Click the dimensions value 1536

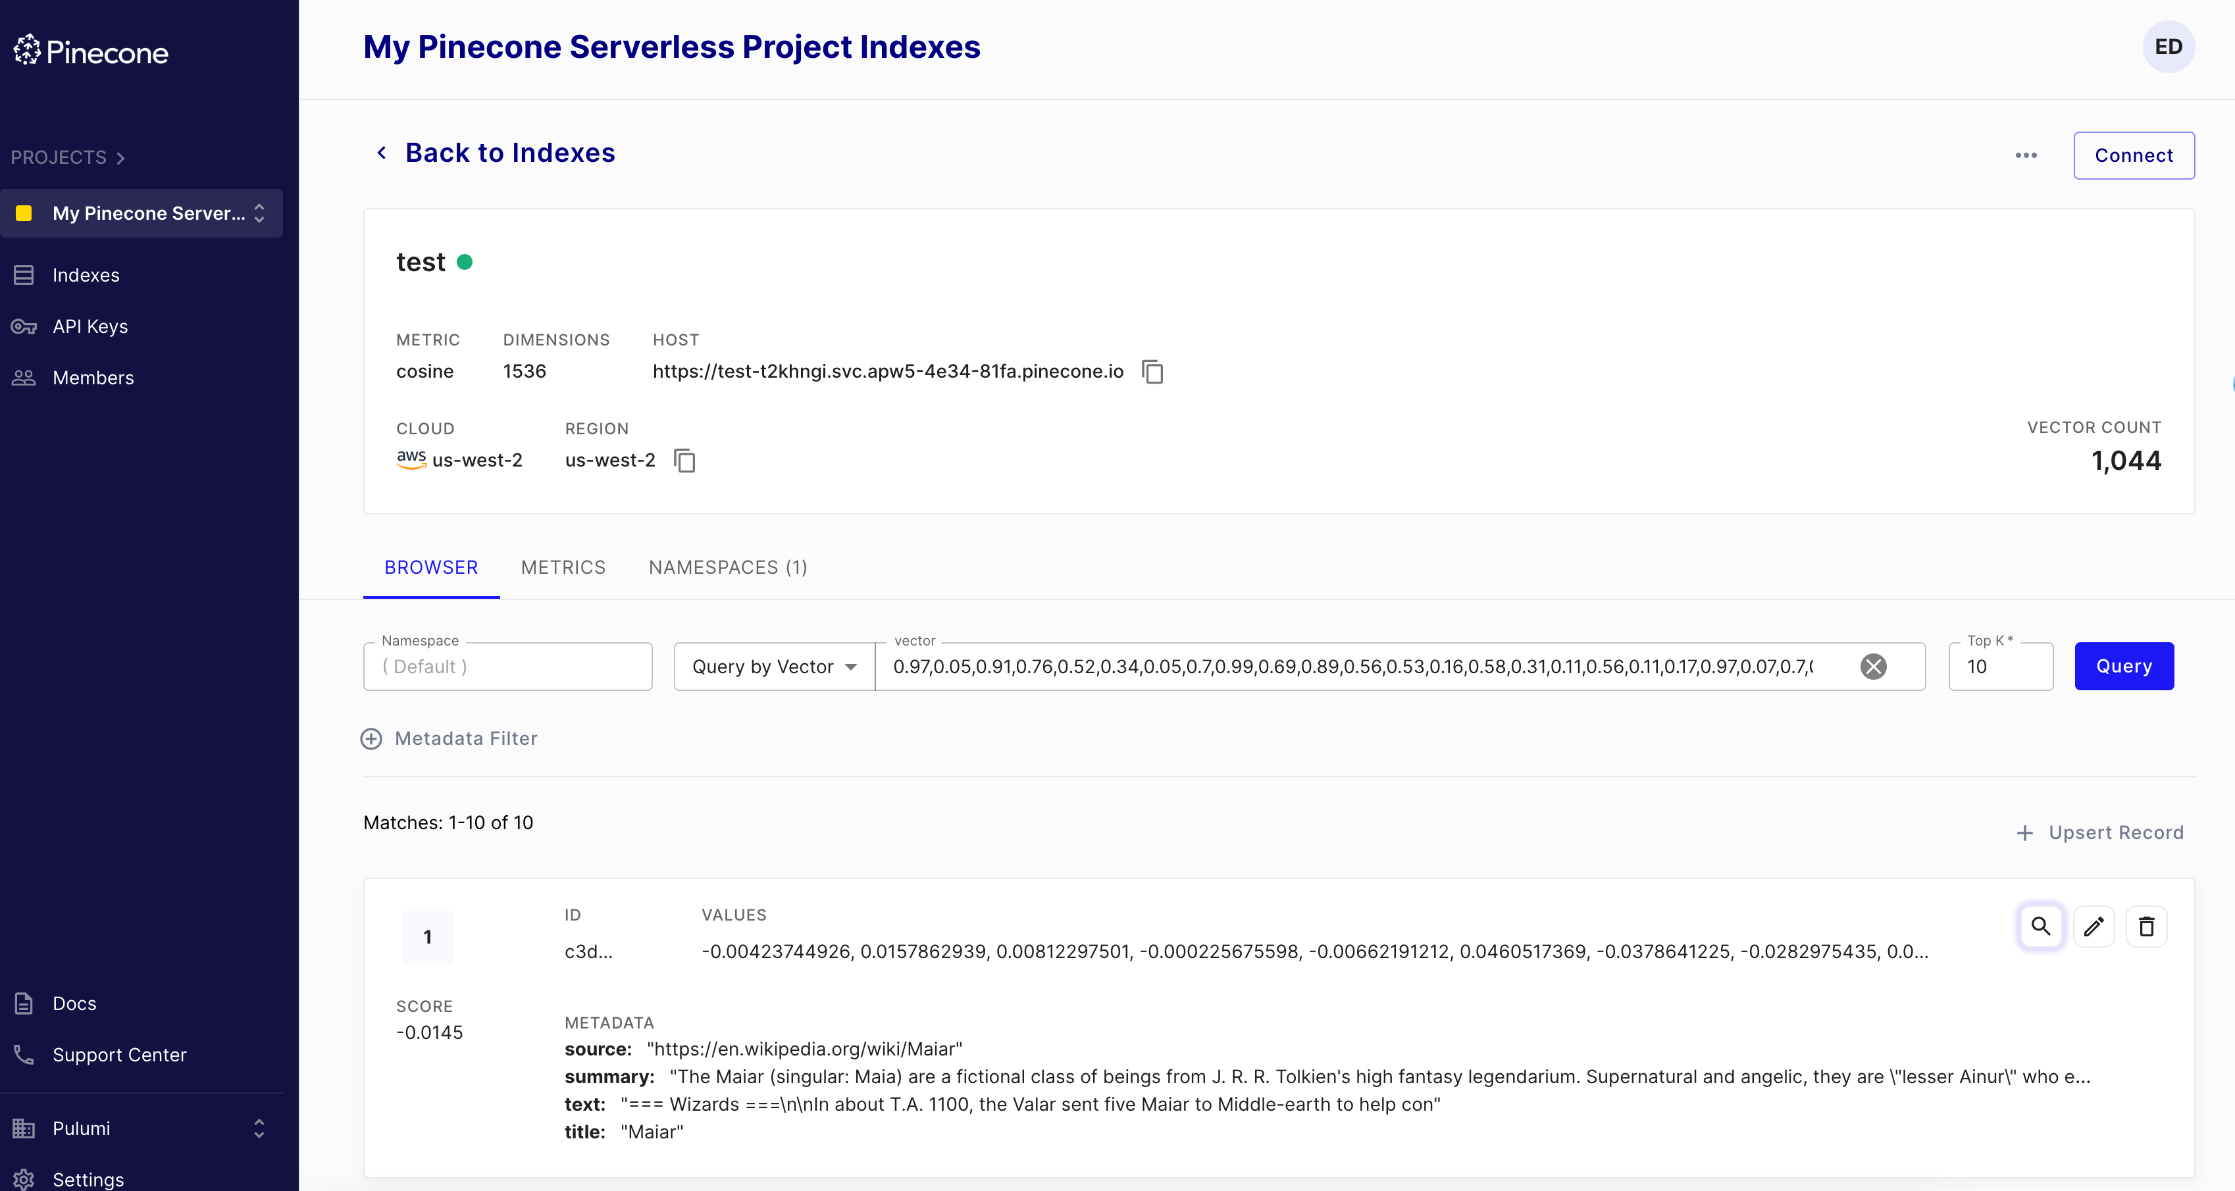(x=524, y=371)
